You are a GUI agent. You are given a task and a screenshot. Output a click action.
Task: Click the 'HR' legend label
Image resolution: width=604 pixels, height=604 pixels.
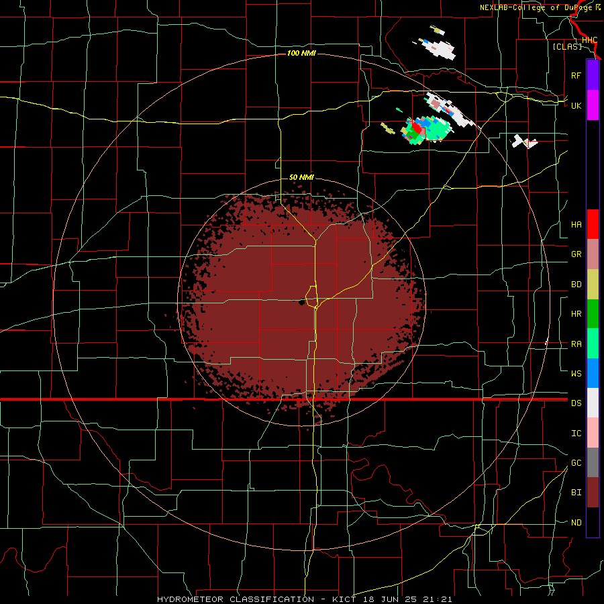pos(576,314)
